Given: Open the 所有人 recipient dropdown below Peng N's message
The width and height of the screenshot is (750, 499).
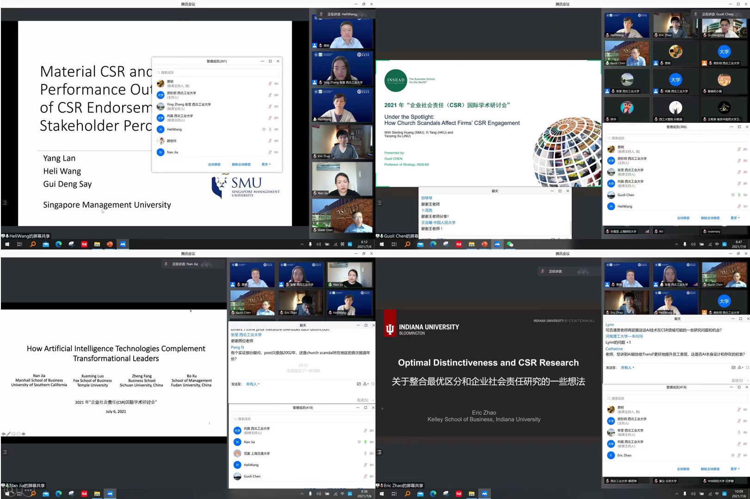Looking at the screenshot, I should point(252,384).
